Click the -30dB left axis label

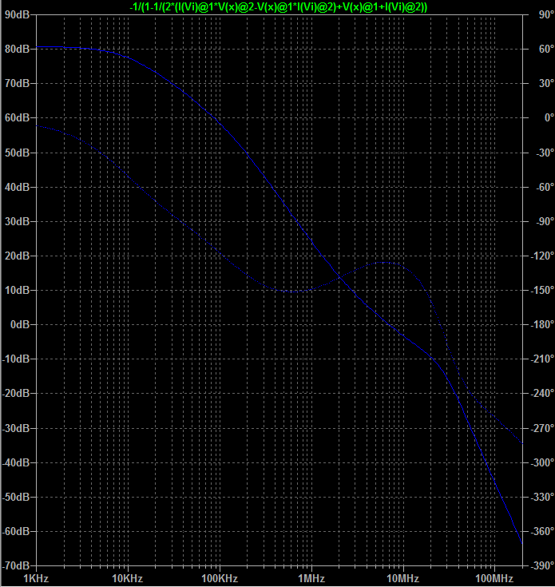point(16,428)
